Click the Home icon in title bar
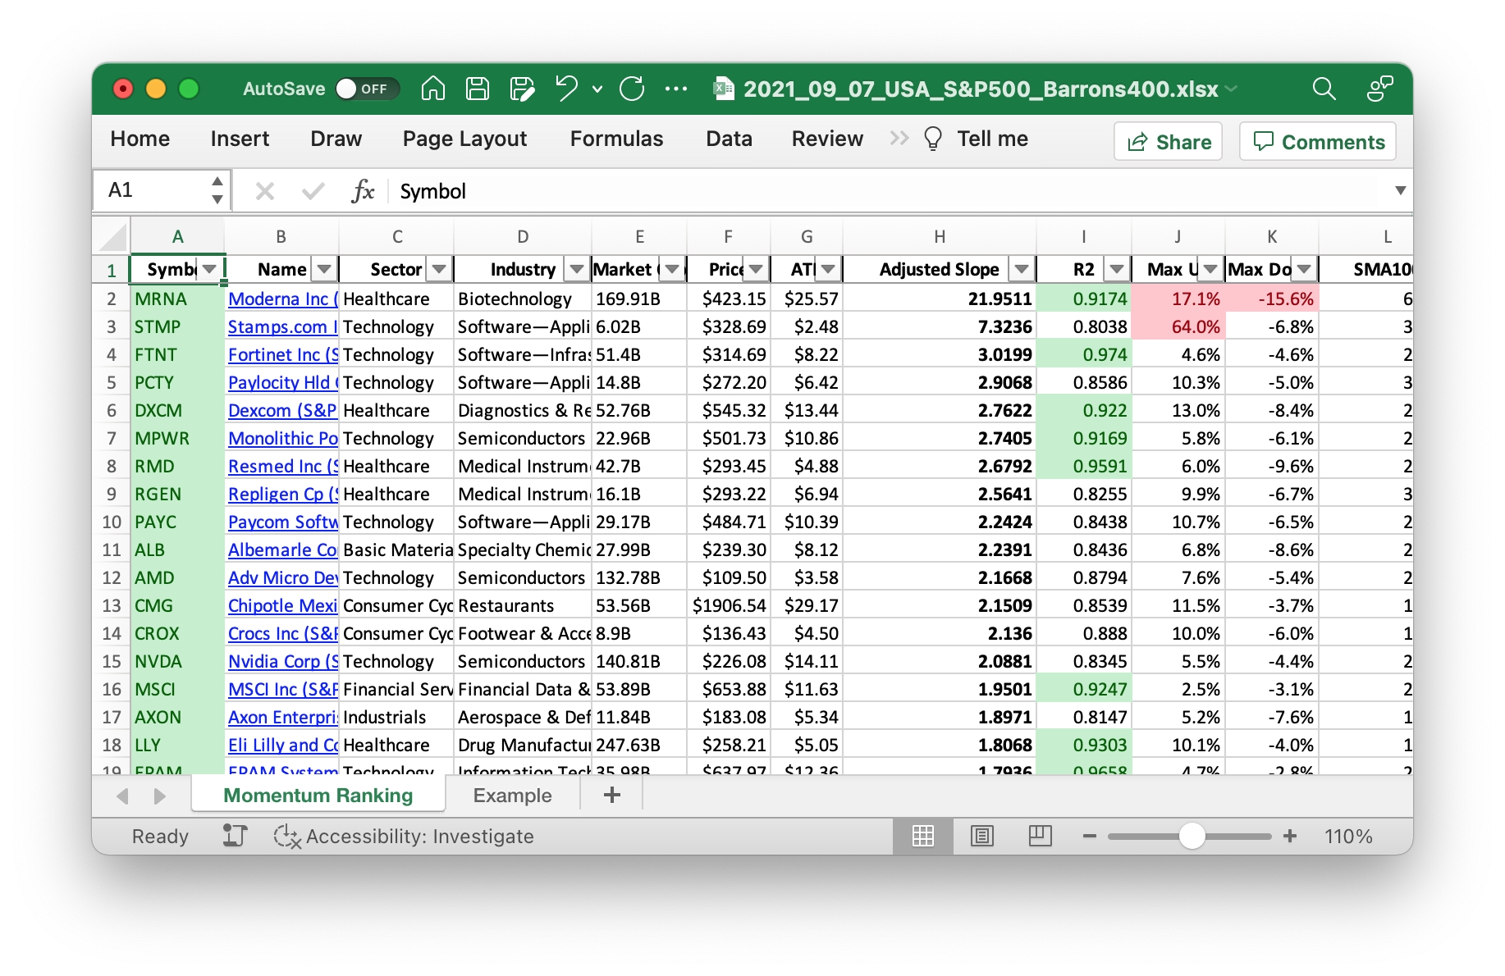1505x976 pixels. click(432, 89)
